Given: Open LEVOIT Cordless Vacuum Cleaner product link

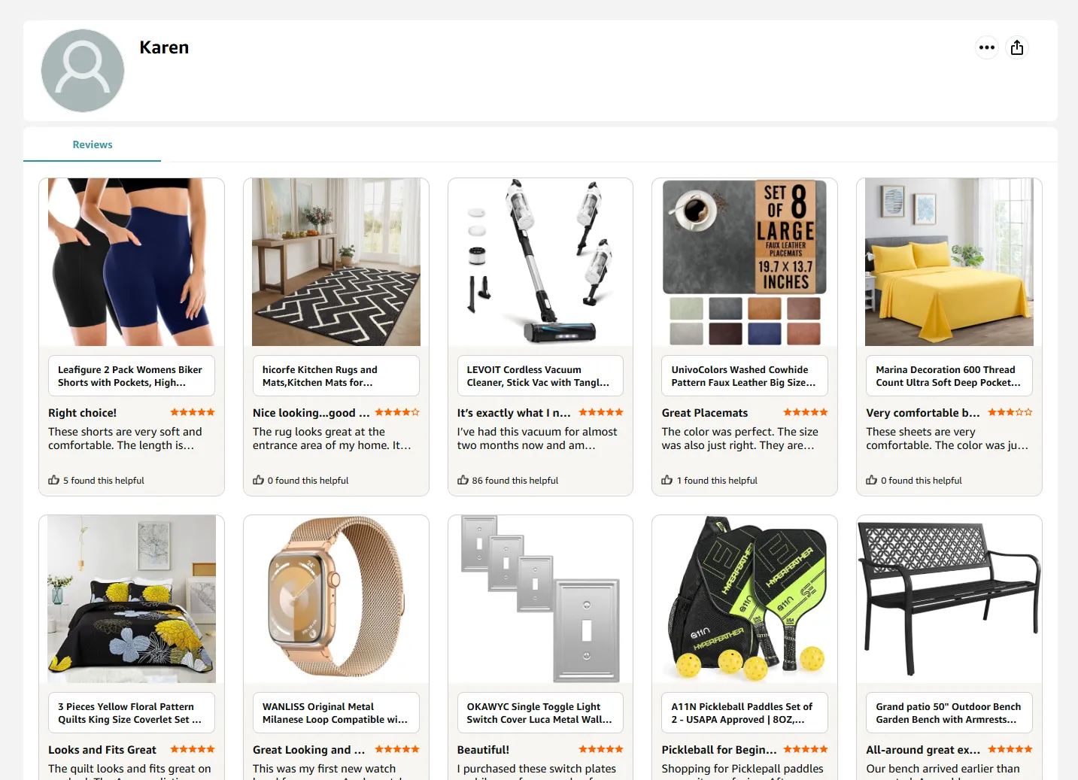Looking at the screenshot, I should [x=540, y=376].
